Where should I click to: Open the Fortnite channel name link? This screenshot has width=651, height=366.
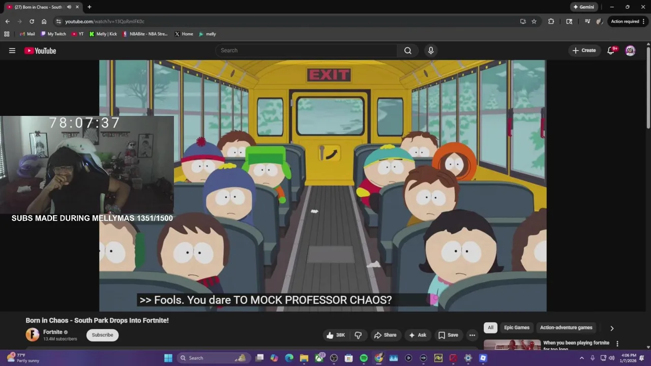[x=53, y=332]
